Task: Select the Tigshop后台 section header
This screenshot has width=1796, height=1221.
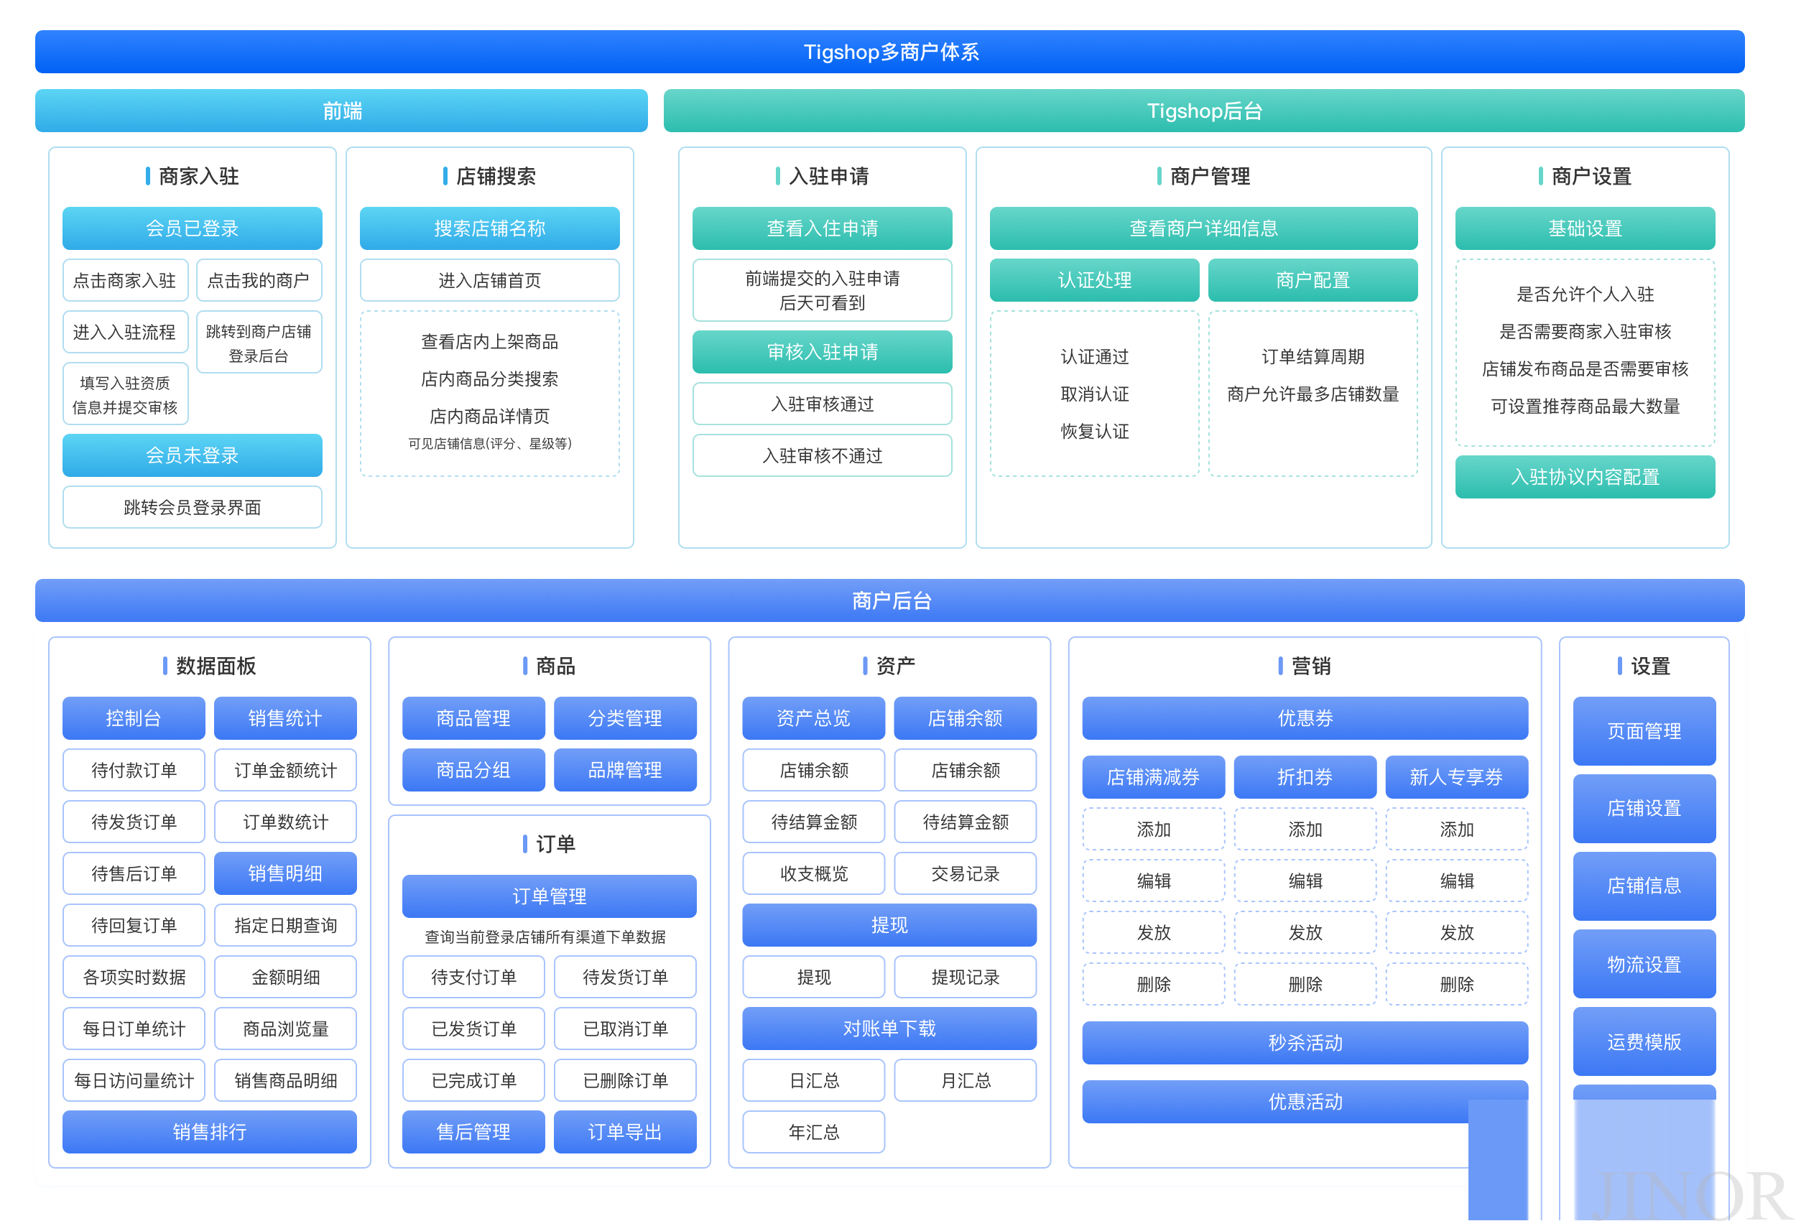Action: click(1204, 111)
